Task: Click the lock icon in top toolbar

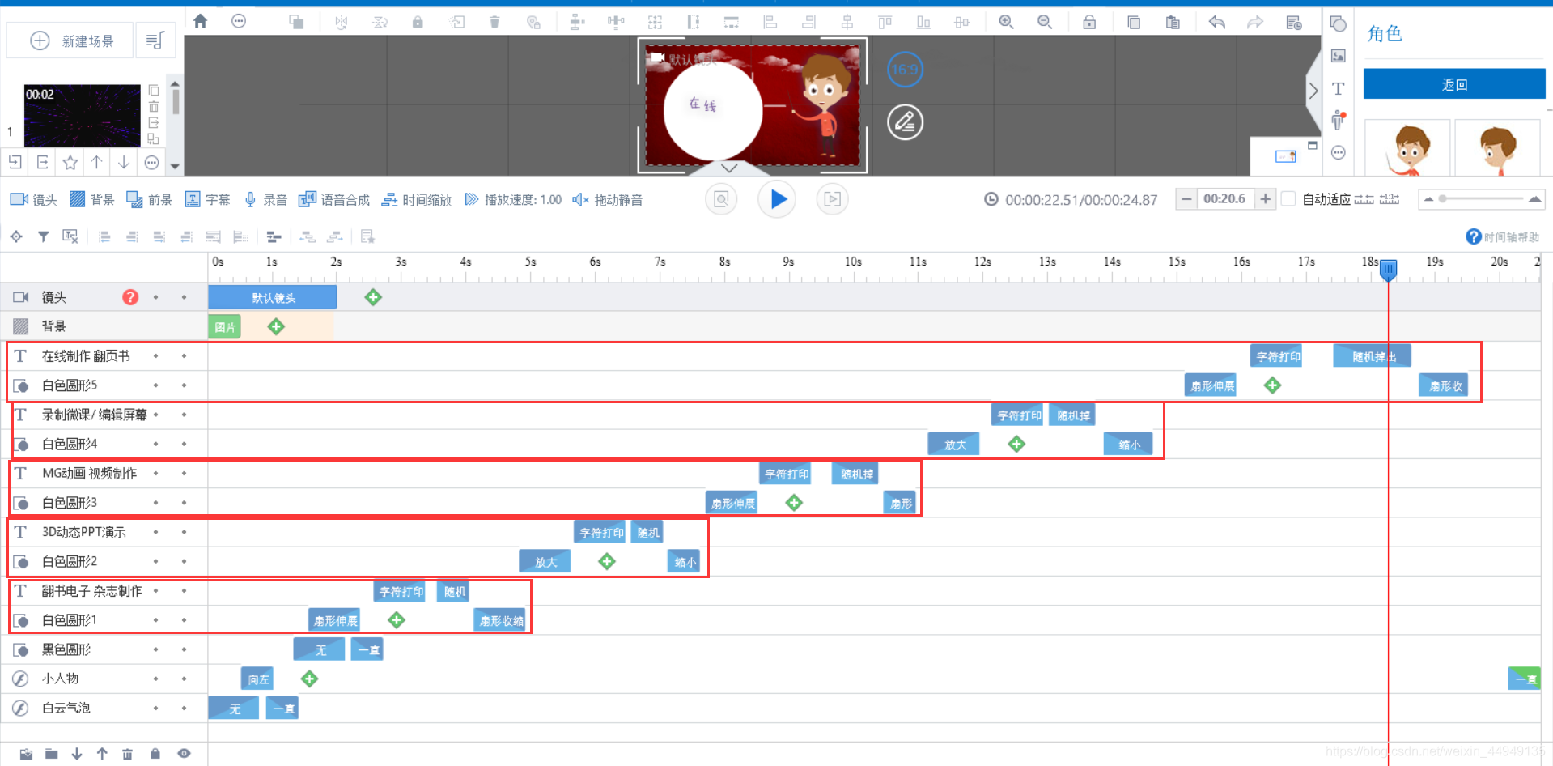Action: coord(418,22)
